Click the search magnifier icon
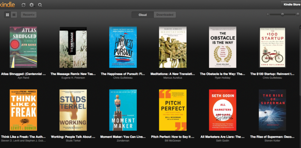Screen dimensions: 301x148 click(x=40, y=5)
